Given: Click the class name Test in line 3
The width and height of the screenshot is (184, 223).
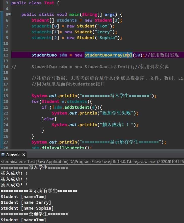Looking at the screenshot, I should [x=49, y=3].
